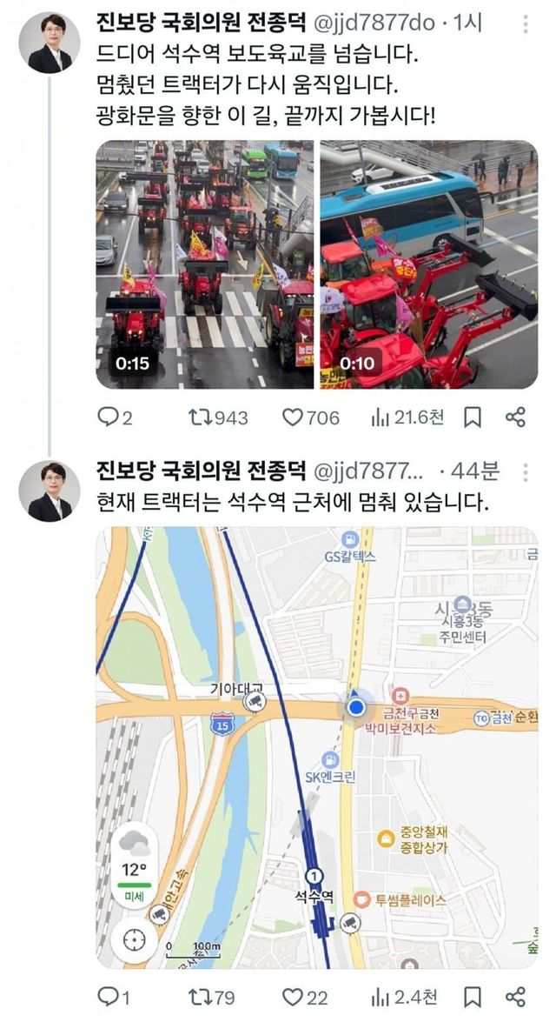Open replies on the first tweet
556x1022 pixels.
pyautogui.click(x=115, y=417)
